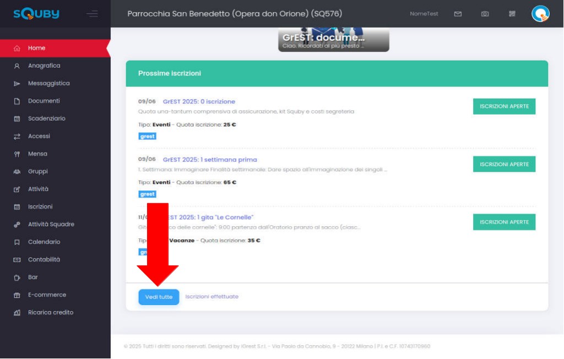
Task: Click the Calendario bookmark icon
Action: [x=17, y=242]
